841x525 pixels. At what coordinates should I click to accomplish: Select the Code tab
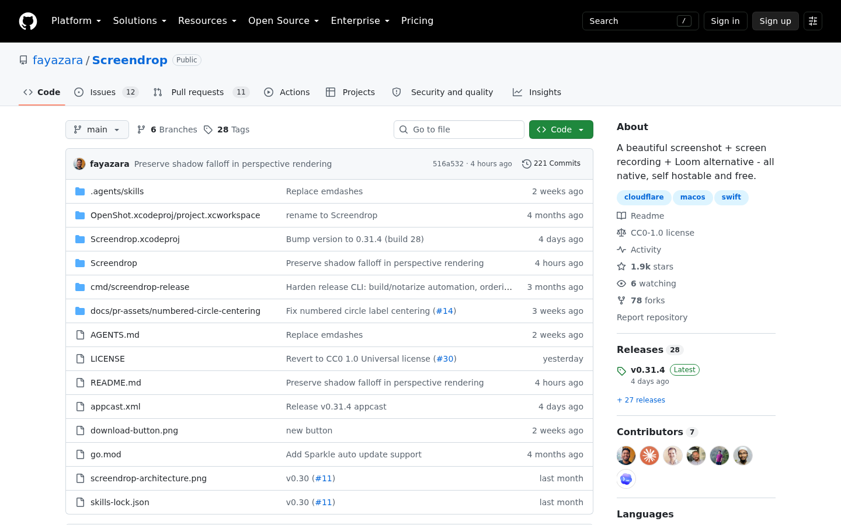click(x=41, y=92)
